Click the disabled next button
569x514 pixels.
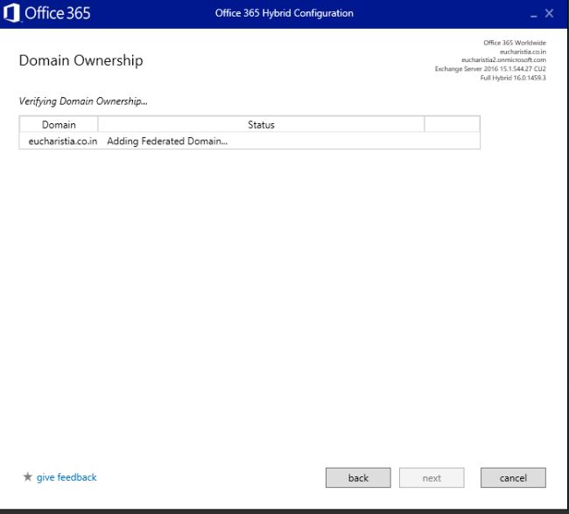pos(432,478)
